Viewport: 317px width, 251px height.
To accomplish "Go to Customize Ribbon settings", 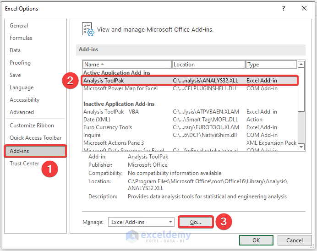I will [32, 125].
